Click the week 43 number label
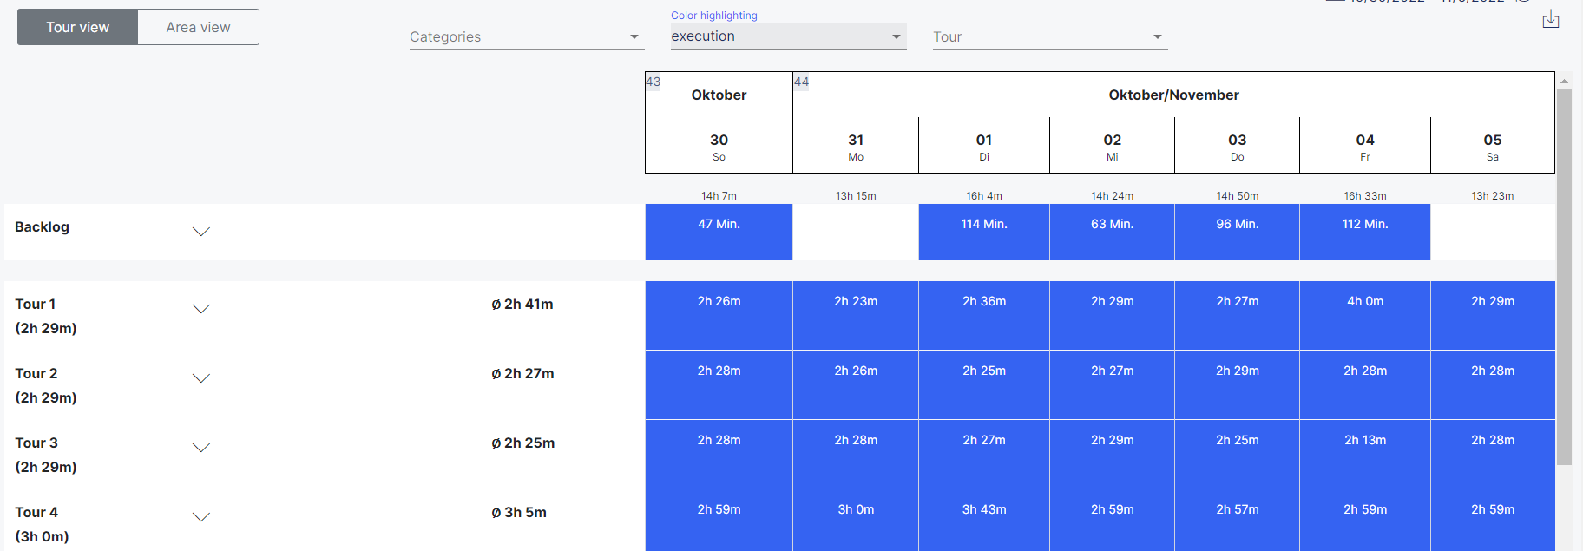This screenshot has height=551, width=1583. (654, 82)
